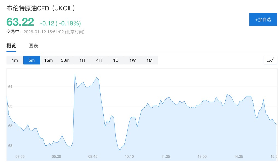Add UKOIL to watchlist with +加自选
Image resolution: width=280 pixels, height=165 pixels.
click(x=263, y=20)
